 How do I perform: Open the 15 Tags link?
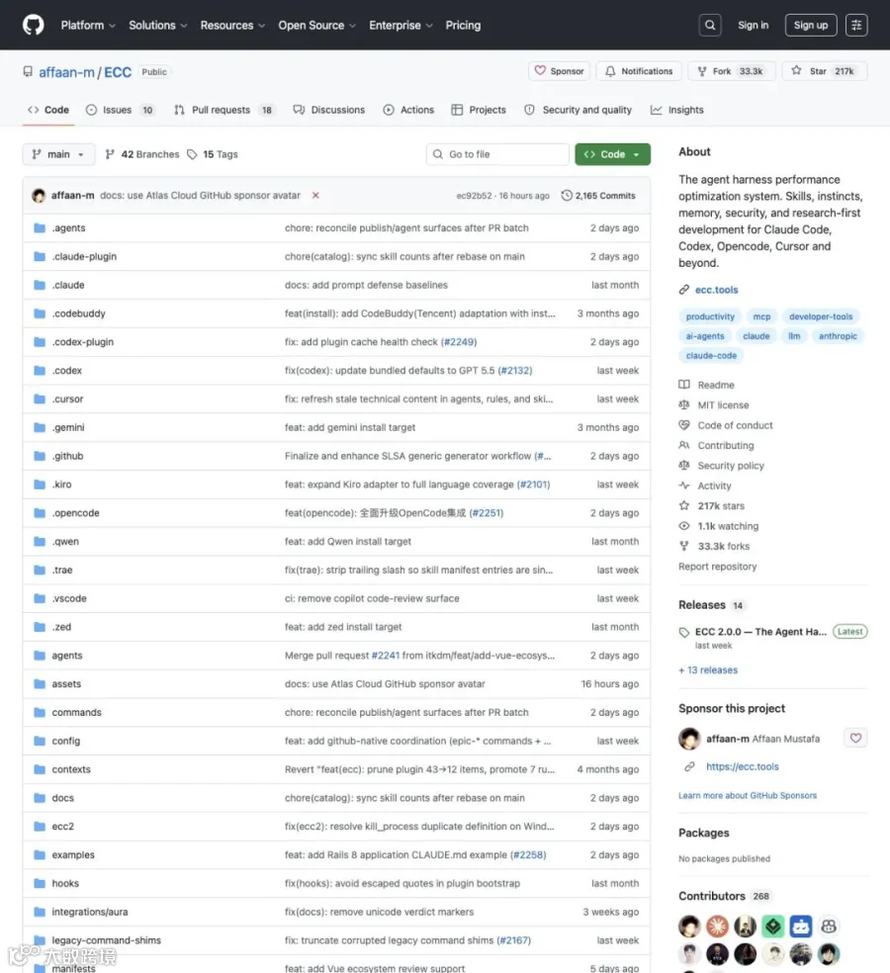[x=213, y=154]
